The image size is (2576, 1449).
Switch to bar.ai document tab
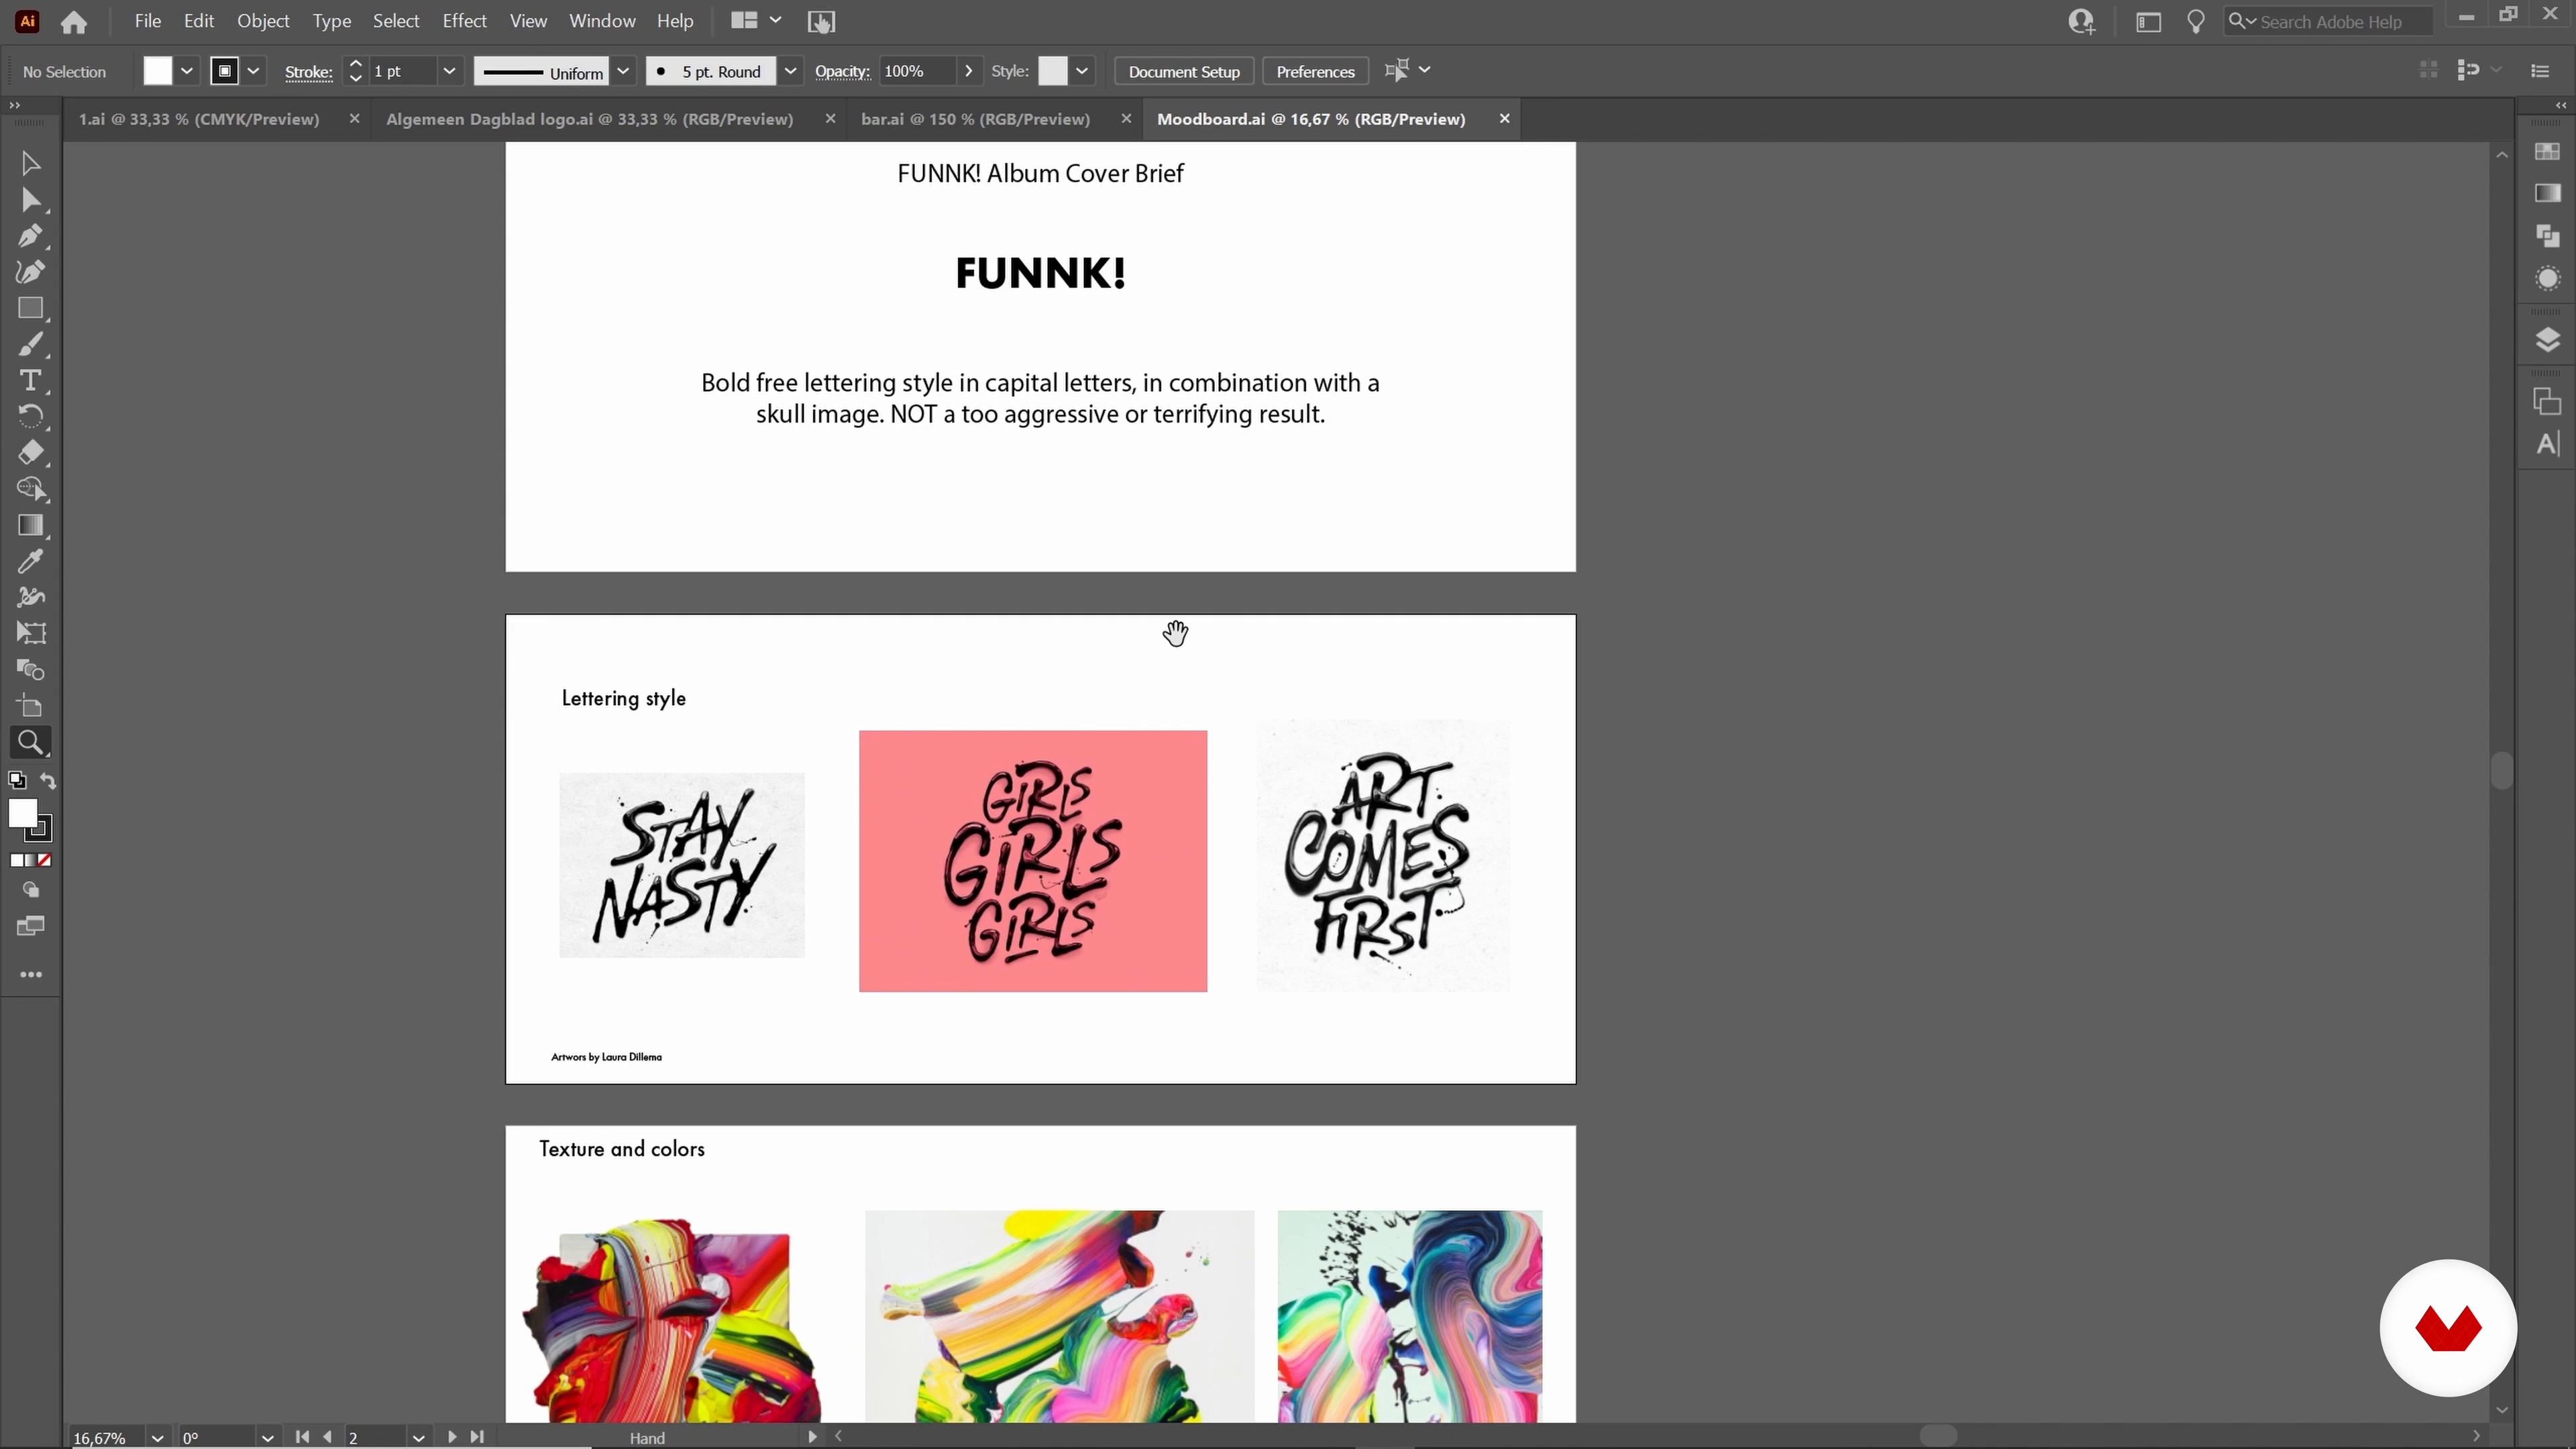975,119
